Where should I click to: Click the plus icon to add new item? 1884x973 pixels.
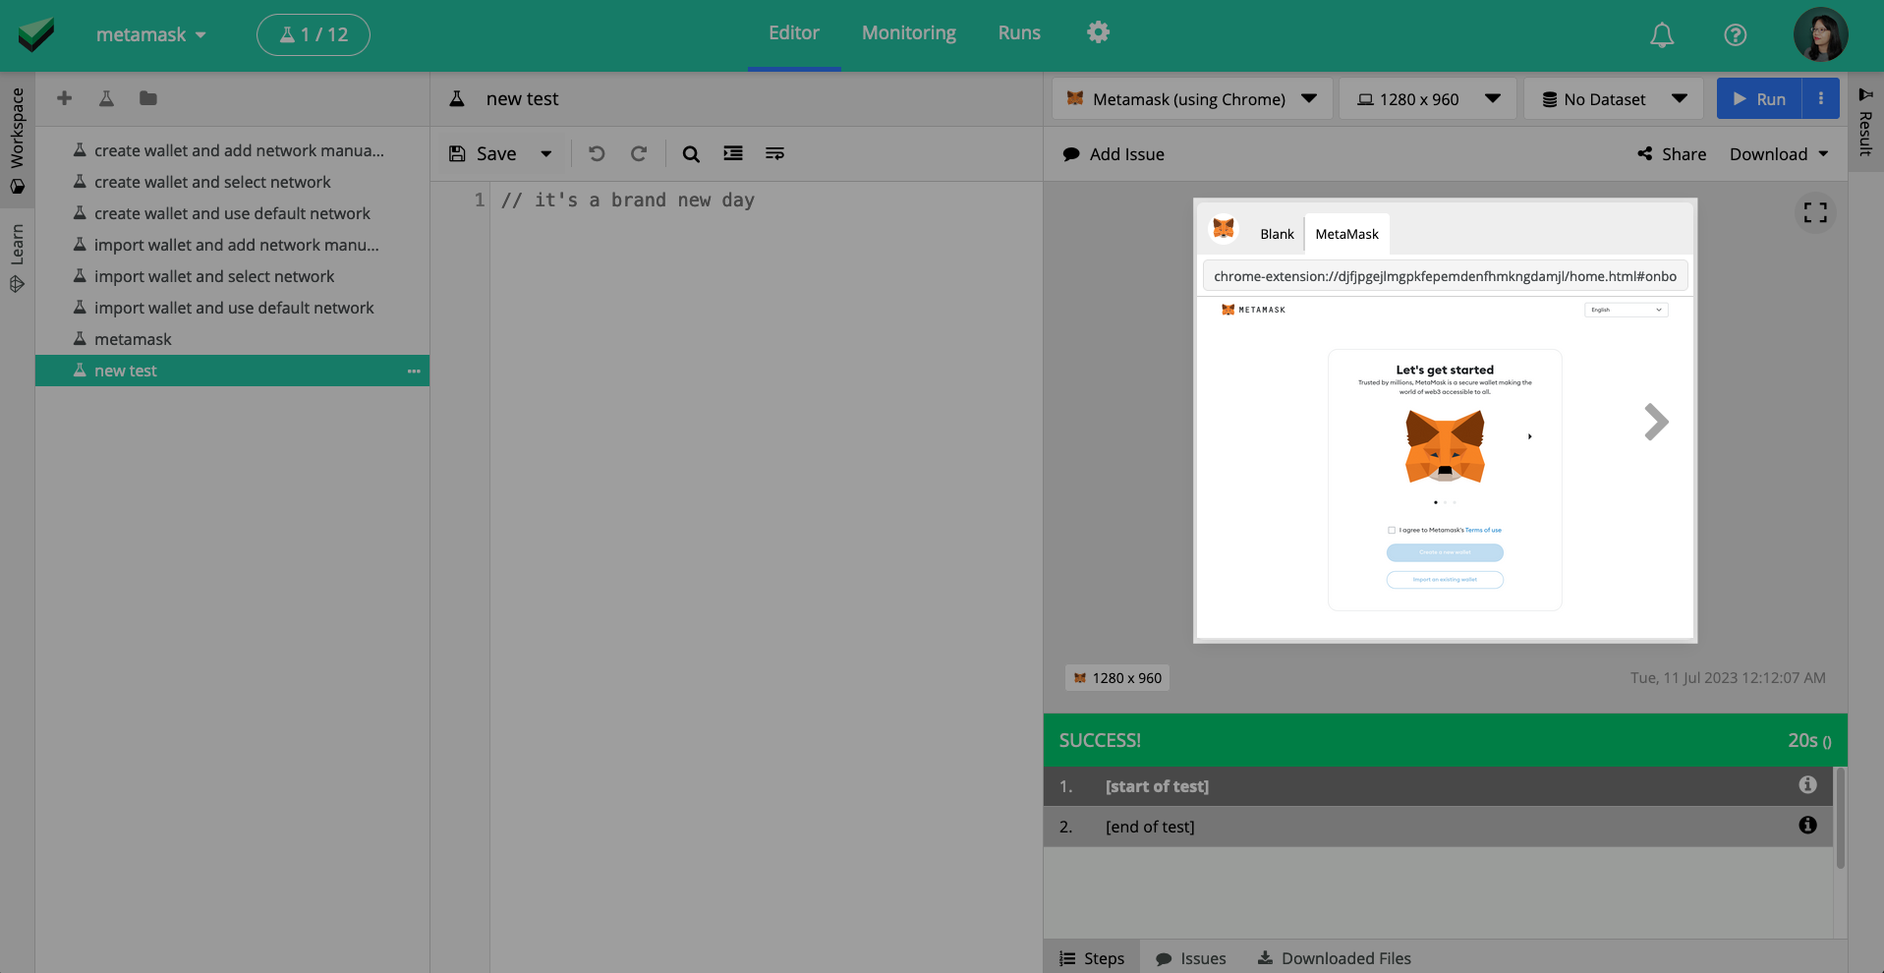pyautogui.click(x=65, y=98)
